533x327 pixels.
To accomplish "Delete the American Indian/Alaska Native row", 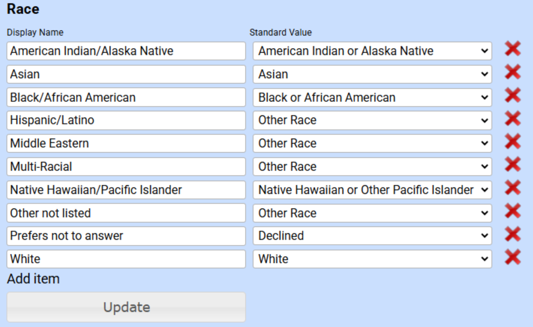I will pyautogui.click(x=512, y=49).
